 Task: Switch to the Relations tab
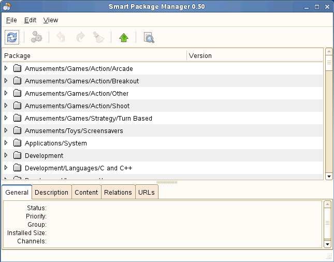[x=118, y=192]
